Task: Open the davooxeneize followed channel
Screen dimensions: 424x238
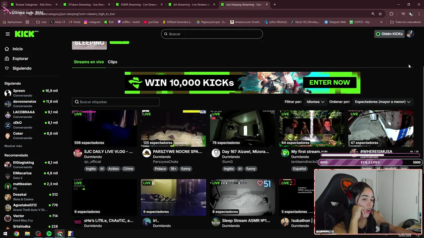Action: (x=31, y=103)
